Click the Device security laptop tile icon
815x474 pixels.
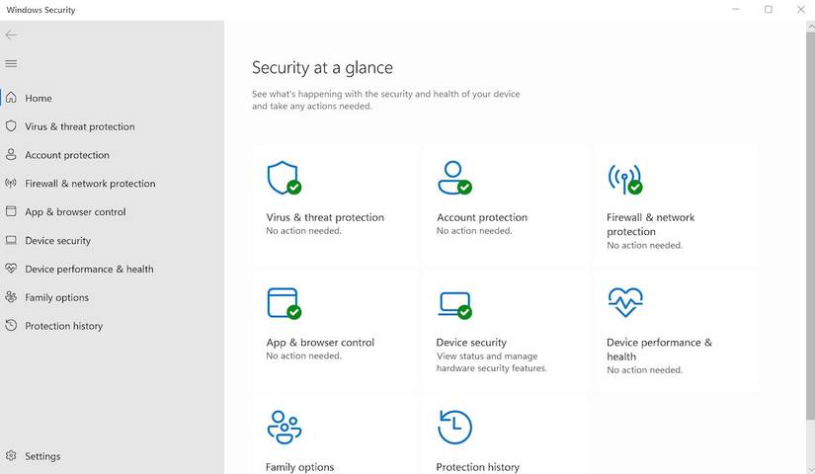454,303
